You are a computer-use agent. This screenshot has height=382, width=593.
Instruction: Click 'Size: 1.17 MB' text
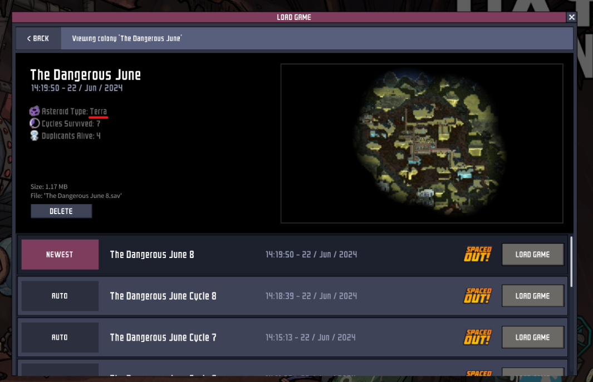[x=49, y=187]
